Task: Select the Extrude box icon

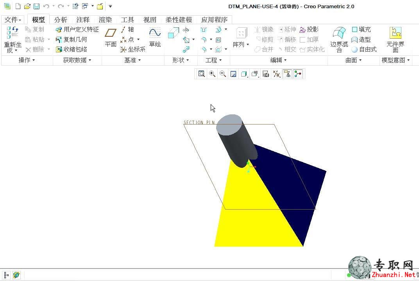Action: [173, 33]
